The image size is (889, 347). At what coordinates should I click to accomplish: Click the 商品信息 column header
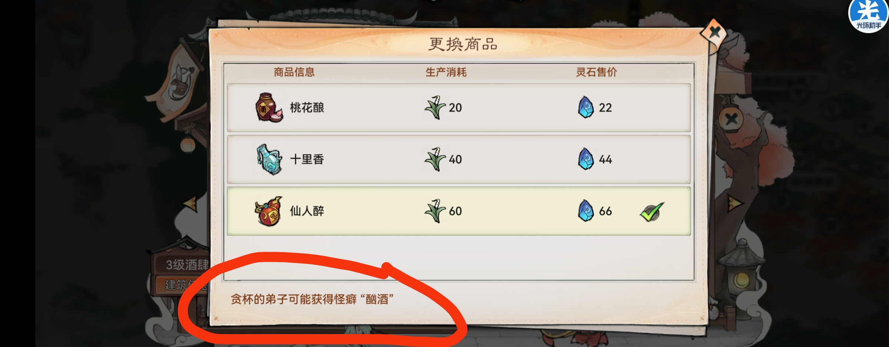[x=294, y=72]
